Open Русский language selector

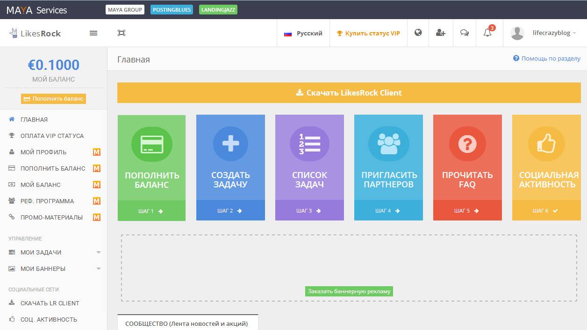(303, 33)
